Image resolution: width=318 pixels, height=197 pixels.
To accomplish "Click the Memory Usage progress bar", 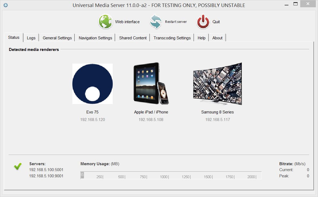I will tap(171, 175).
